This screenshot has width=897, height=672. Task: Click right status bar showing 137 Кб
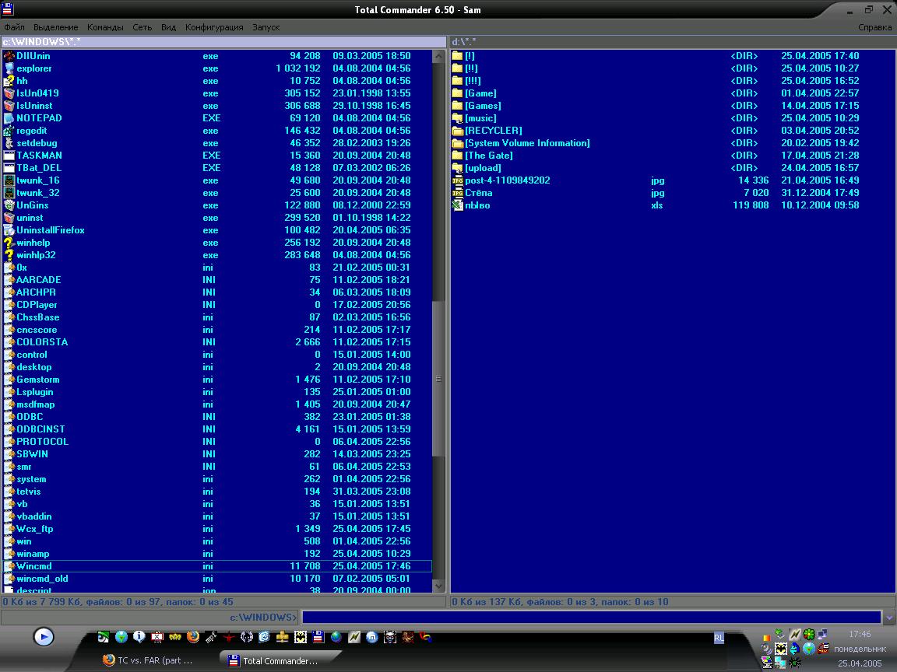click(x=672, y=602)
